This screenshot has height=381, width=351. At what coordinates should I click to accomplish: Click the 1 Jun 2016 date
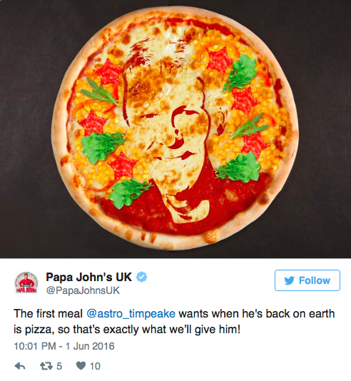[90, 346]
